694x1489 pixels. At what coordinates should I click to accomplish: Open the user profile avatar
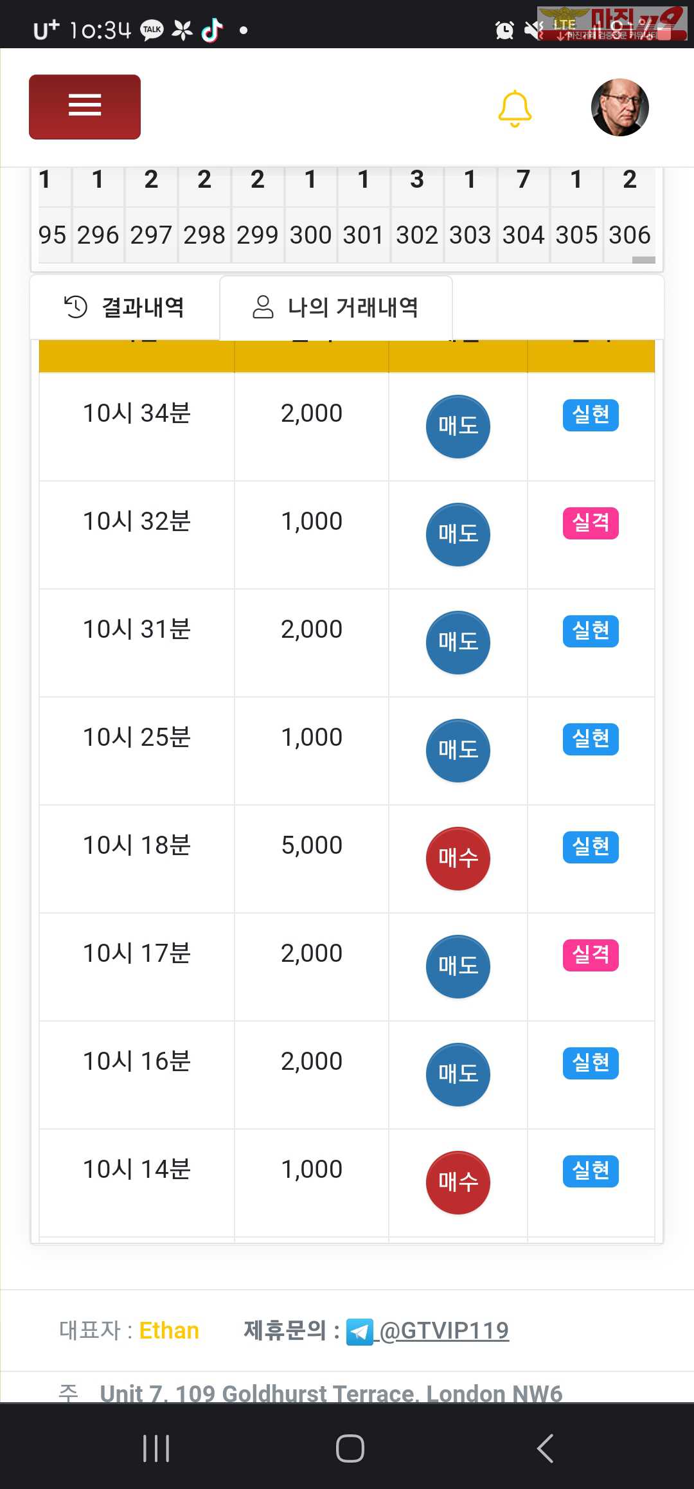619,107
